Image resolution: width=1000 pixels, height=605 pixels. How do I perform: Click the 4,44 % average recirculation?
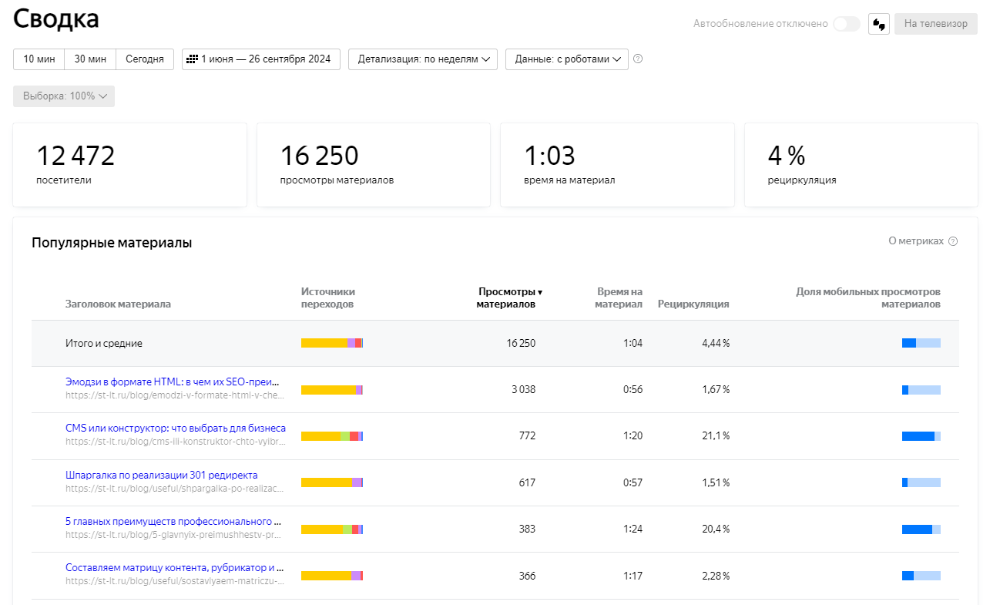click(x=716, y=343)
